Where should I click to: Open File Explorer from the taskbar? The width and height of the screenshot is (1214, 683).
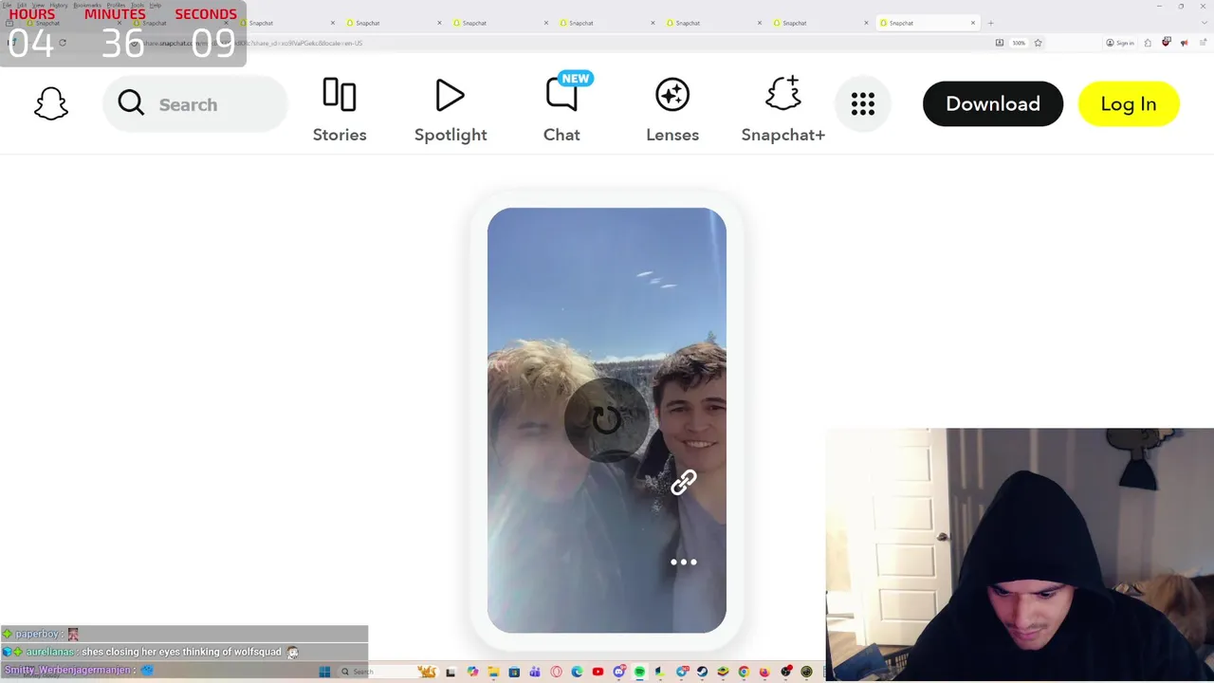click(x=494, y=672)
